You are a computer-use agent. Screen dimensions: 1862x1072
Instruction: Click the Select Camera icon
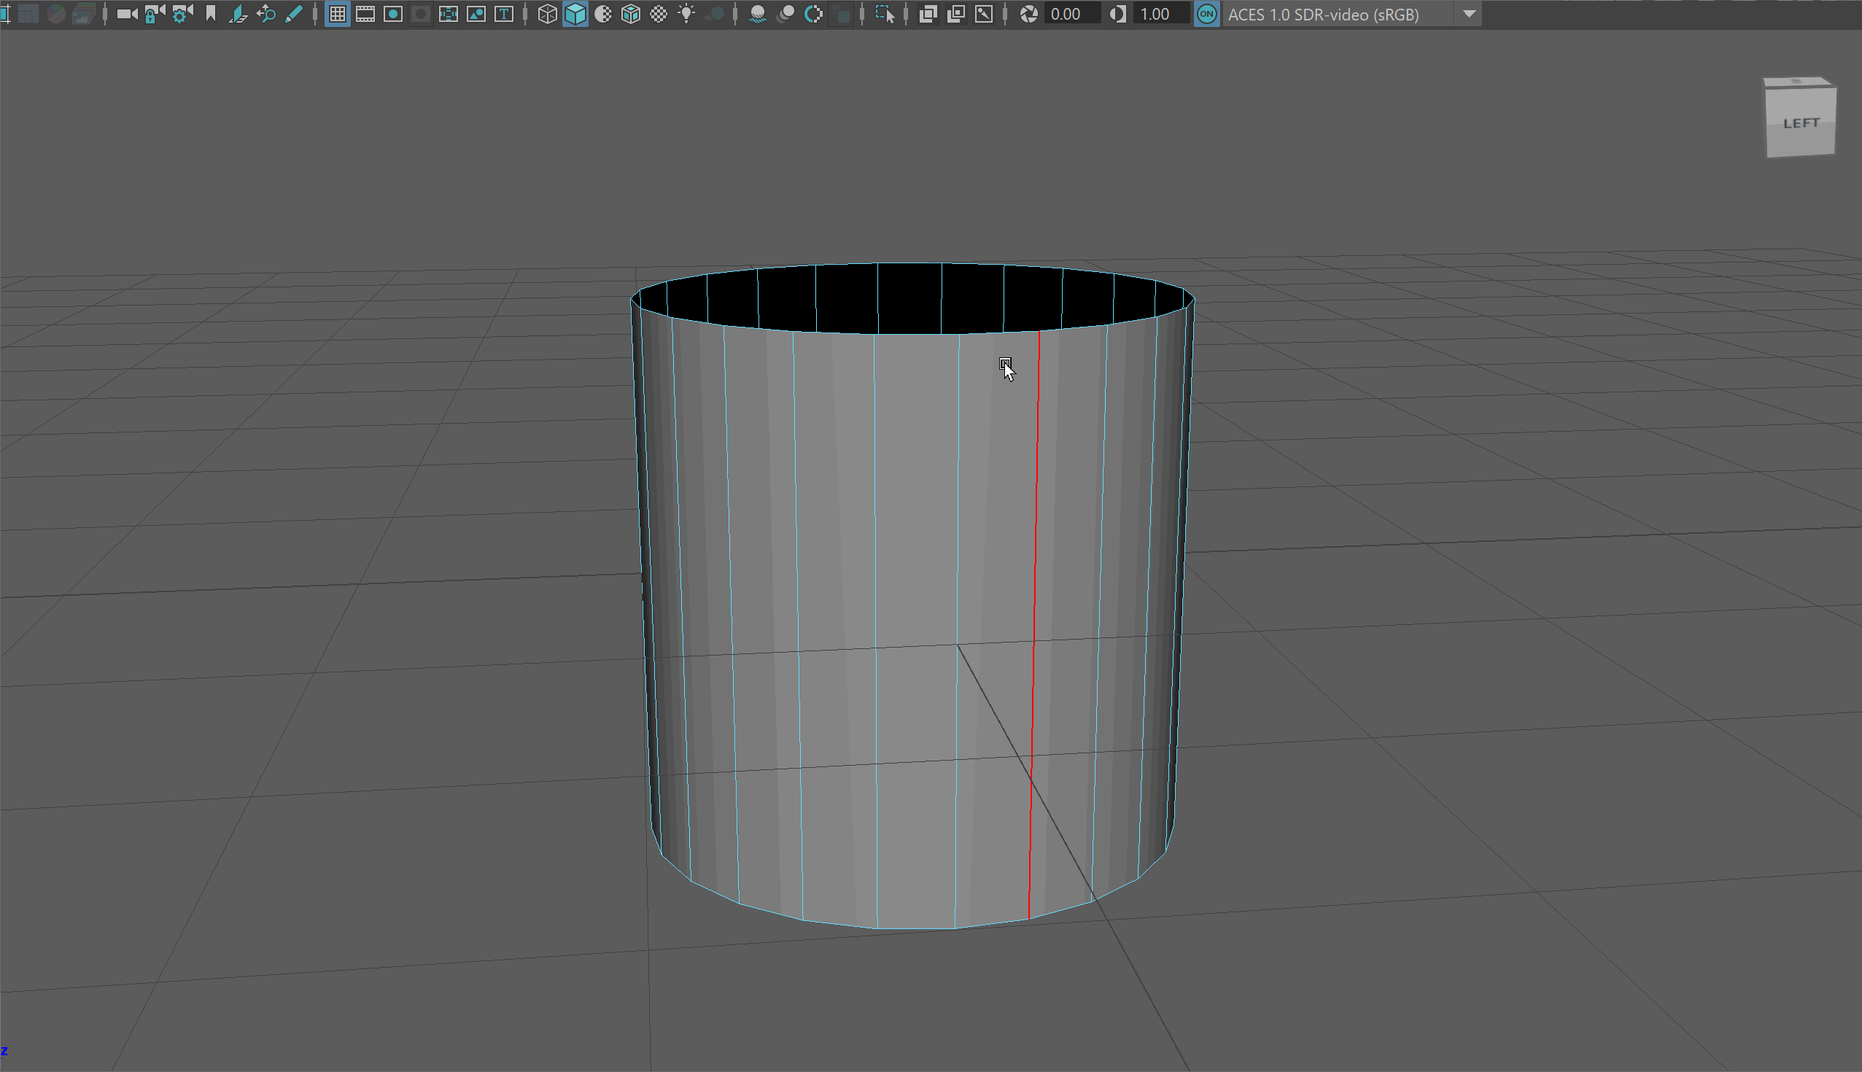tap(127, 14)
